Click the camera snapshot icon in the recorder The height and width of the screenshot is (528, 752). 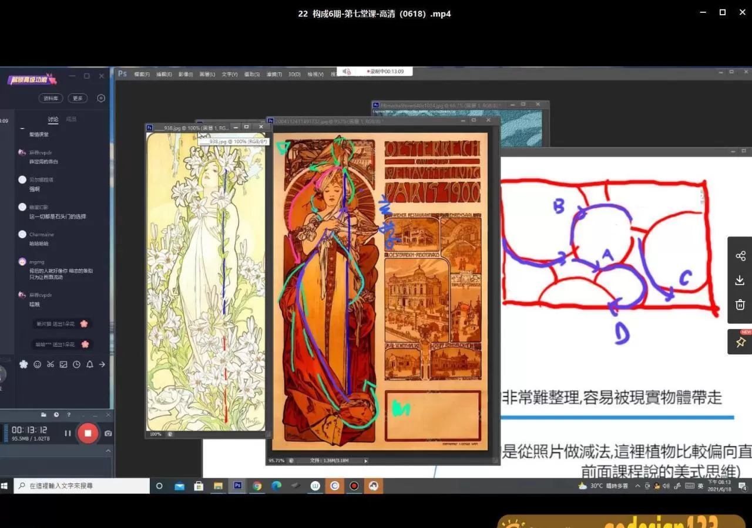[108, 433]
